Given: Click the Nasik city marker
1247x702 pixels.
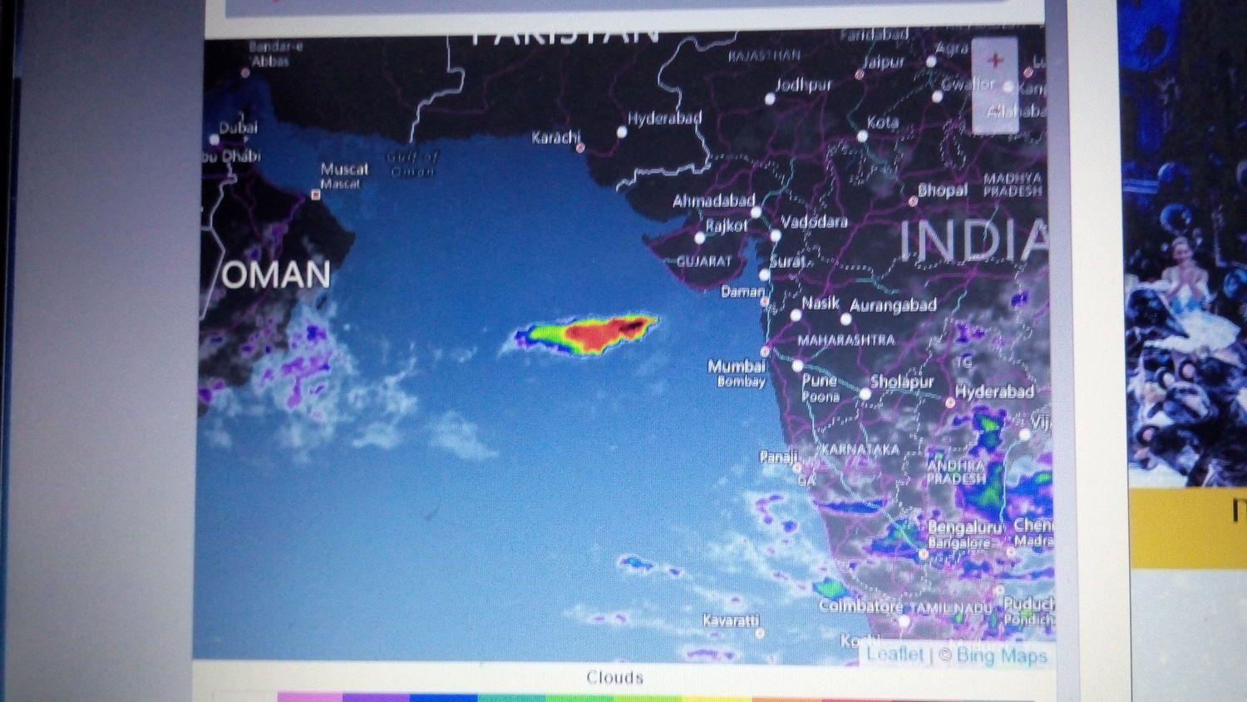Looking at the screenshot, I should click(x=796, y=315).
